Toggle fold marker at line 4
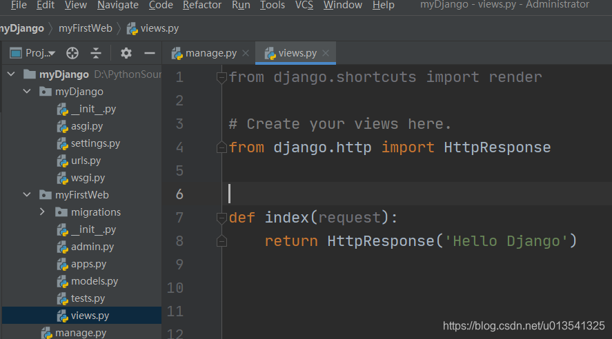 pos(221,147)
